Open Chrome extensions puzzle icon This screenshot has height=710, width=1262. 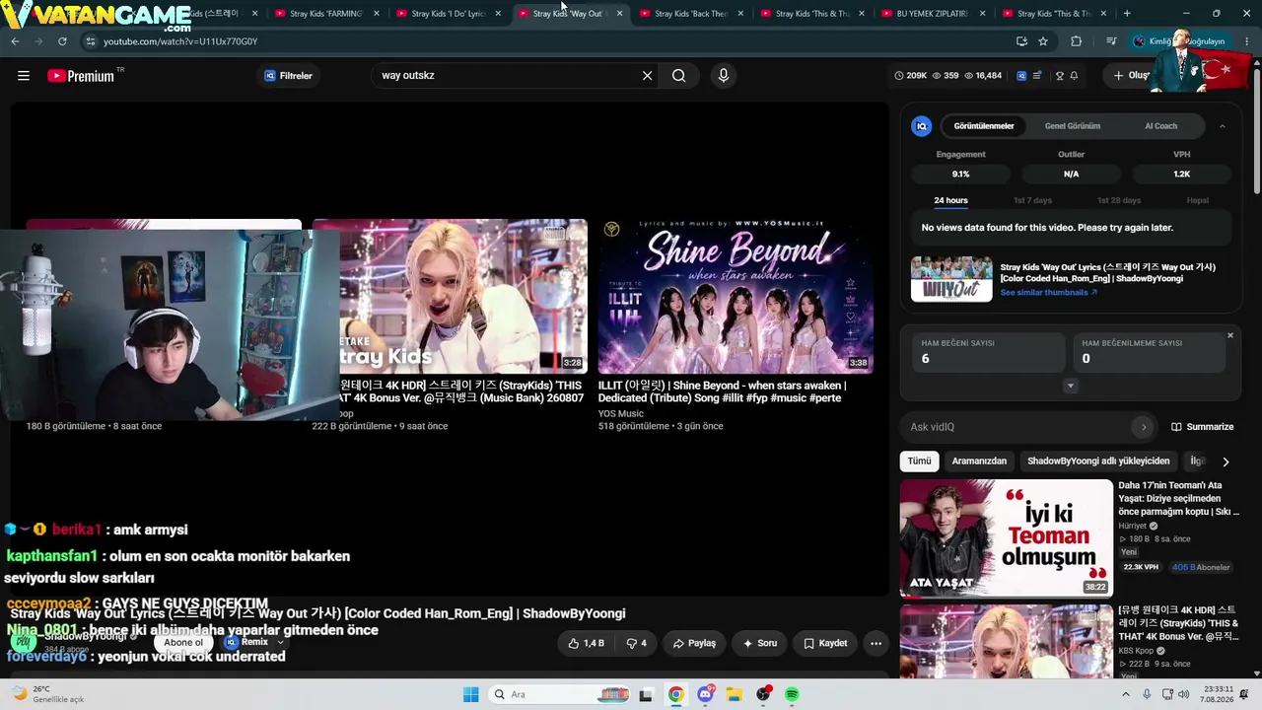[x=1076, y=41]
